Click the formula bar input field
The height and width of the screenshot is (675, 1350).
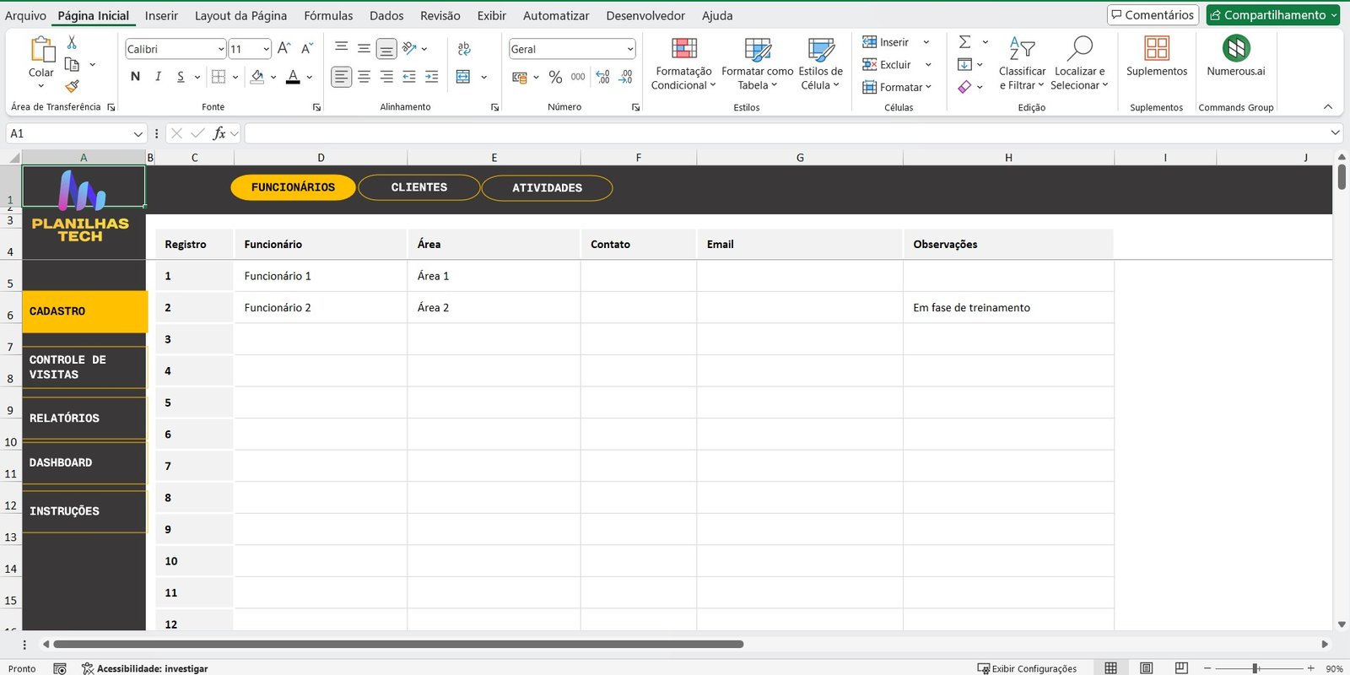(786, 133)
